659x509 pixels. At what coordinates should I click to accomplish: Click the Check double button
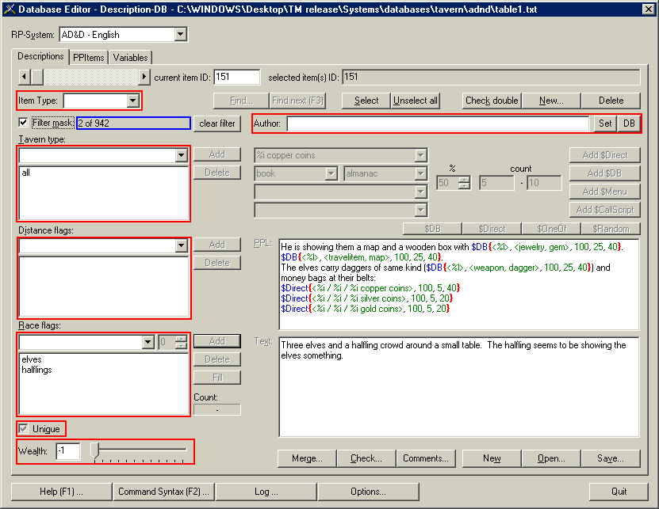[x=491, y=101]
